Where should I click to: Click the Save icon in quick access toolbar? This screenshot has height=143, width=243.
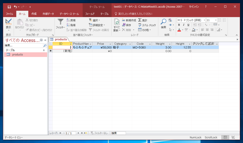tap(9, 7)
